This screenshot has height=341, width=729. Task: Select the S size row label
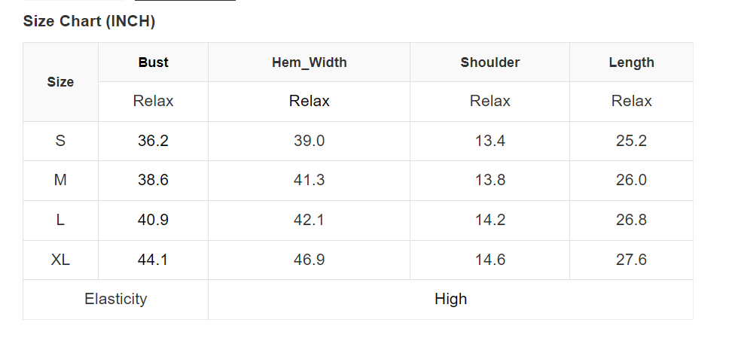click(x=60, y=141)
